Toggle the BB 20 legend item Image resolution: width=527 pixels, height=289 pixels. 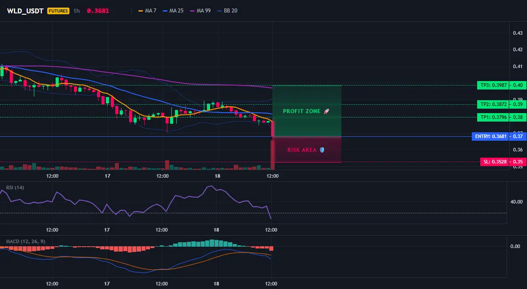227,11
